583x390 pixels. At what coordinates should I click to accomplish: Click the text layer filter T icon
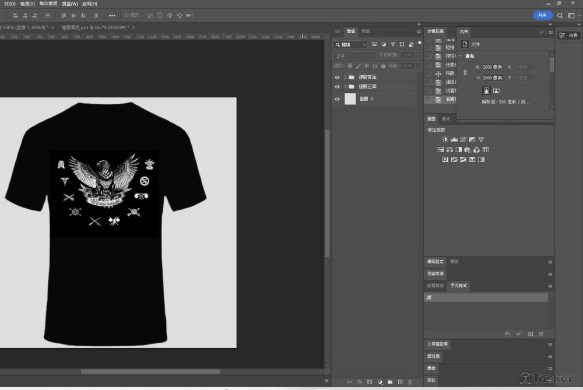click(393, 44)
